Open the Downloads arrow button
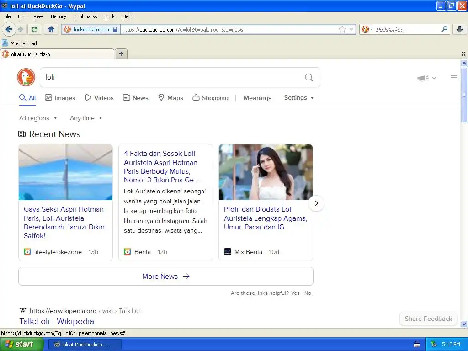The width and height of the screenshot is (468, 351). 460,29
